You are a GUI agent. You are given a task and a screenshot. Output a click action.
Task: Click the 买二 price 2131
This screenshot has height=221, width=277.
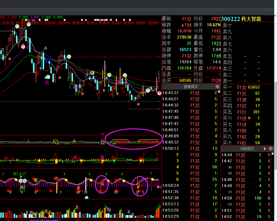(x=241, y=93)
